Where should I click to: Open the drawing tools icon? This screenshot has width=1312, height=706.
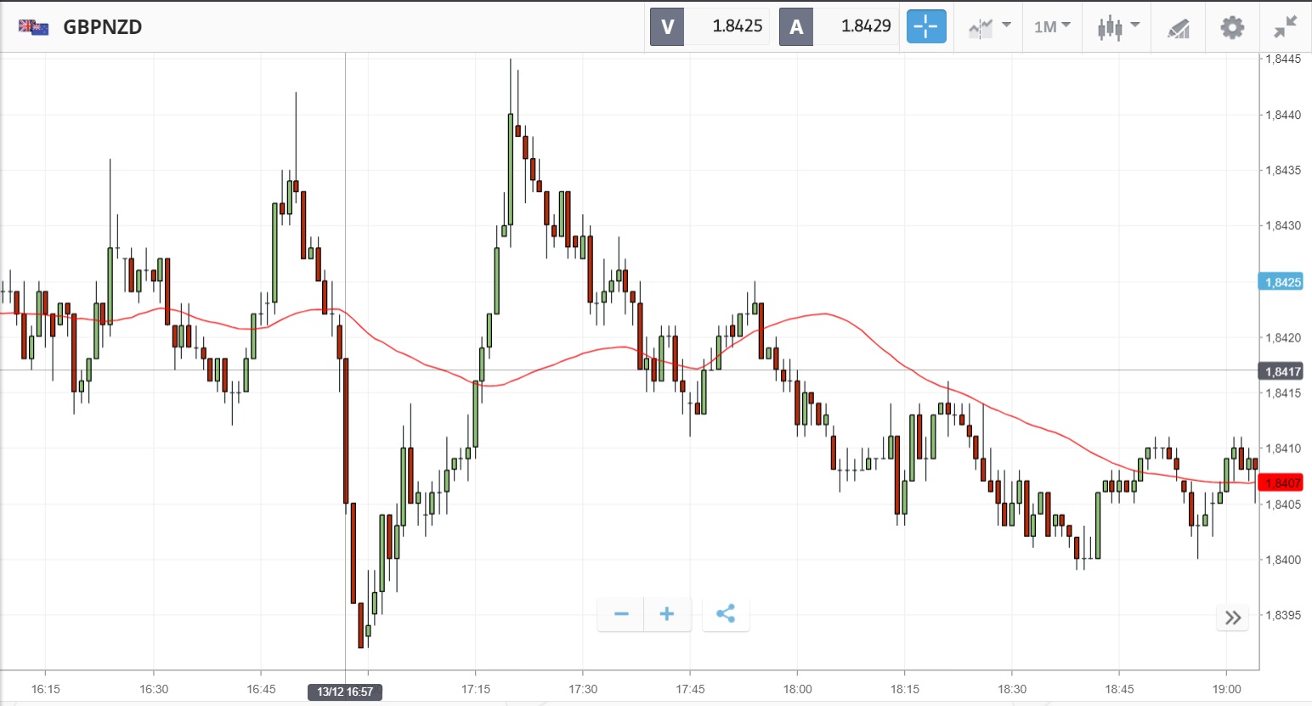(1178, 28)
